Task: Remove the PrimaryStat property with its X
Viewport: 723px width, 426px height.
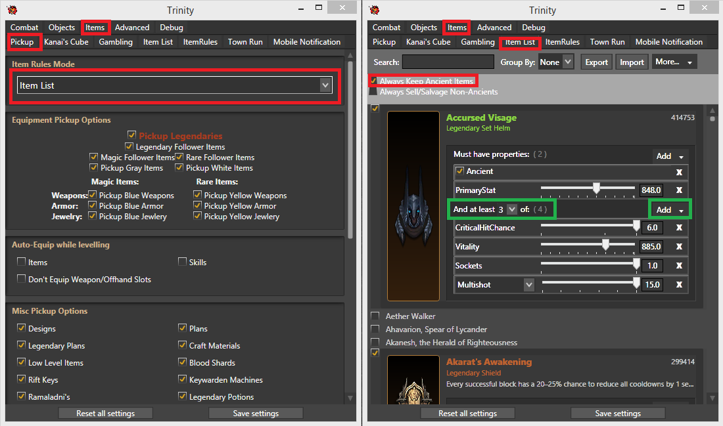Action: (x=679, y=190)
